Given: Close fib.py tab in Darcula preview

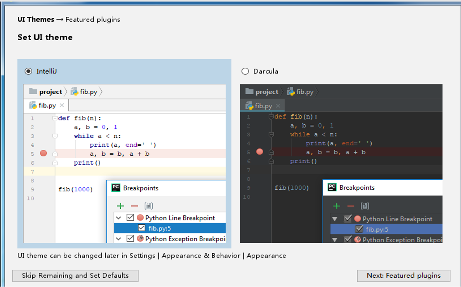Looking at the screenshot, I should [x=278, y=105].
